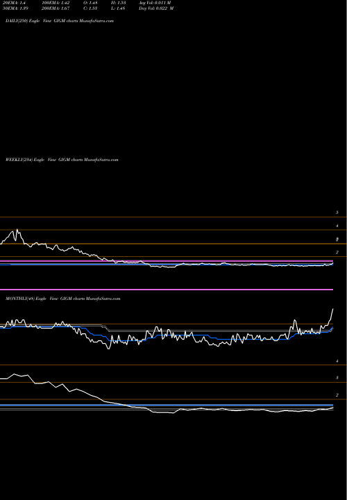Click the 100EMA: 1.42 readout

(x=56, y=3)
